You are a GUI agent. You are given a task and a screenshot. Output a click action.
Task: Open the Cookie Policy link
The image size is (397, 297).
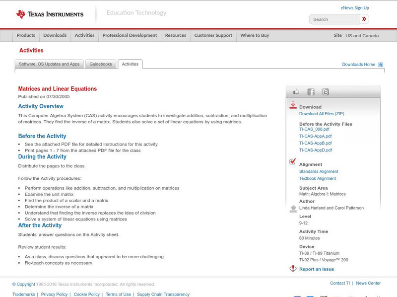pyautogui.click(x=86, y=294)
